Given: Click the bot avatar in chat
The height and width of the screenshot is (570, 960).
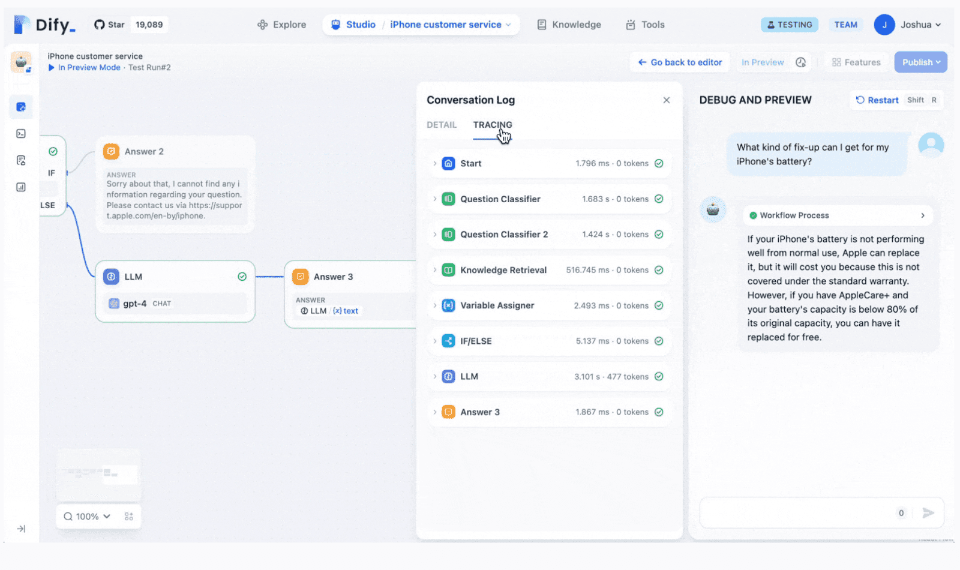Looking at the screenshot, I should (713, 210).
